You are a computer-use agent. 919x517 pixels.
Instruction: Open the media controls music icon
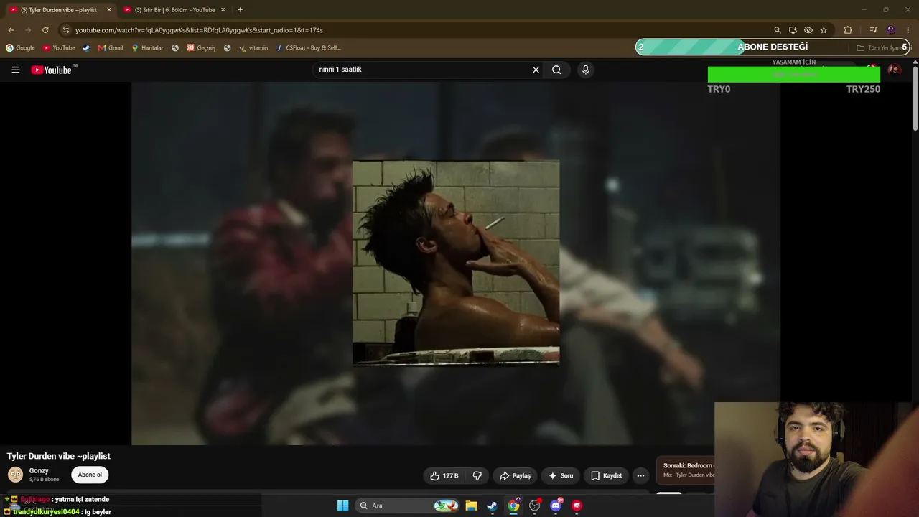873,30
